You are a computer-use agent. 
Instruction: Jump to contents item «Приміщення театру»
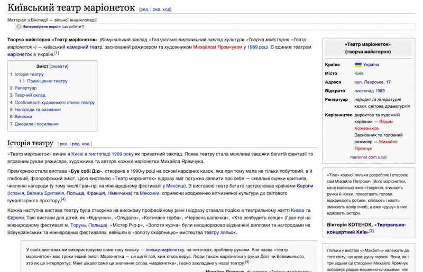click(47, 81)
